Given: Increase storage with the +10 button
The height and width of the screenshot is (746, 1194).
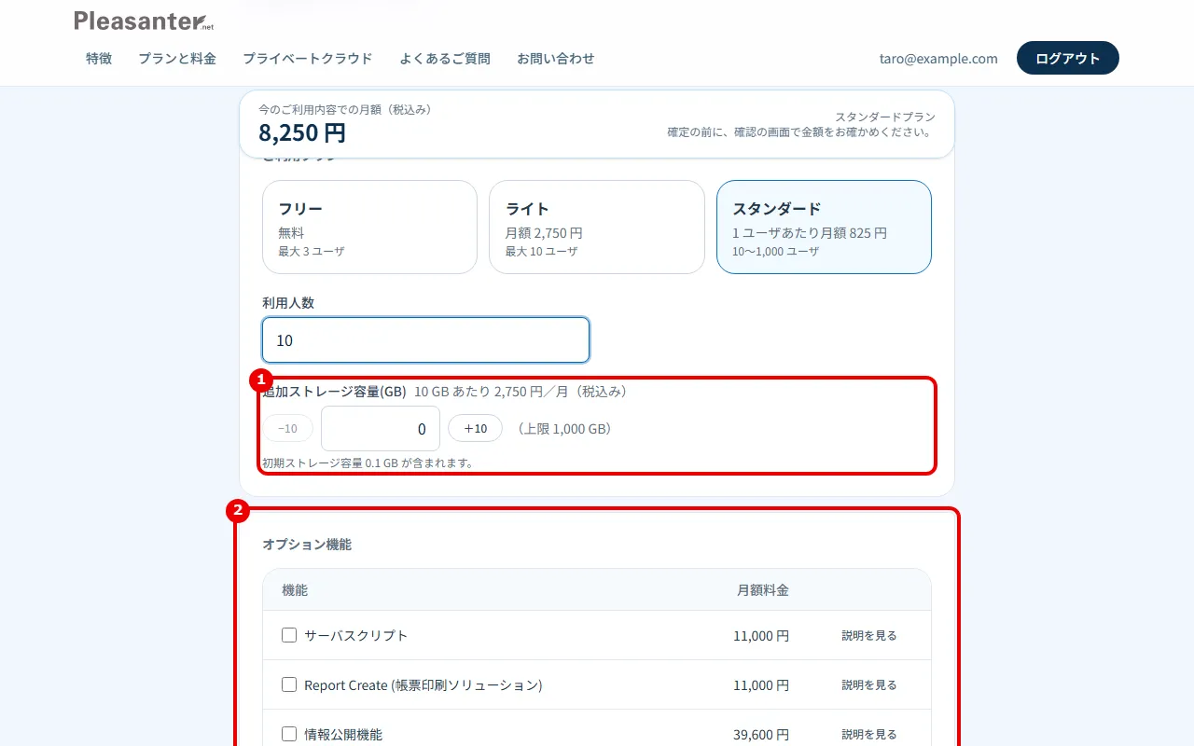Looking at the screenshot, I should pos(475,428).
